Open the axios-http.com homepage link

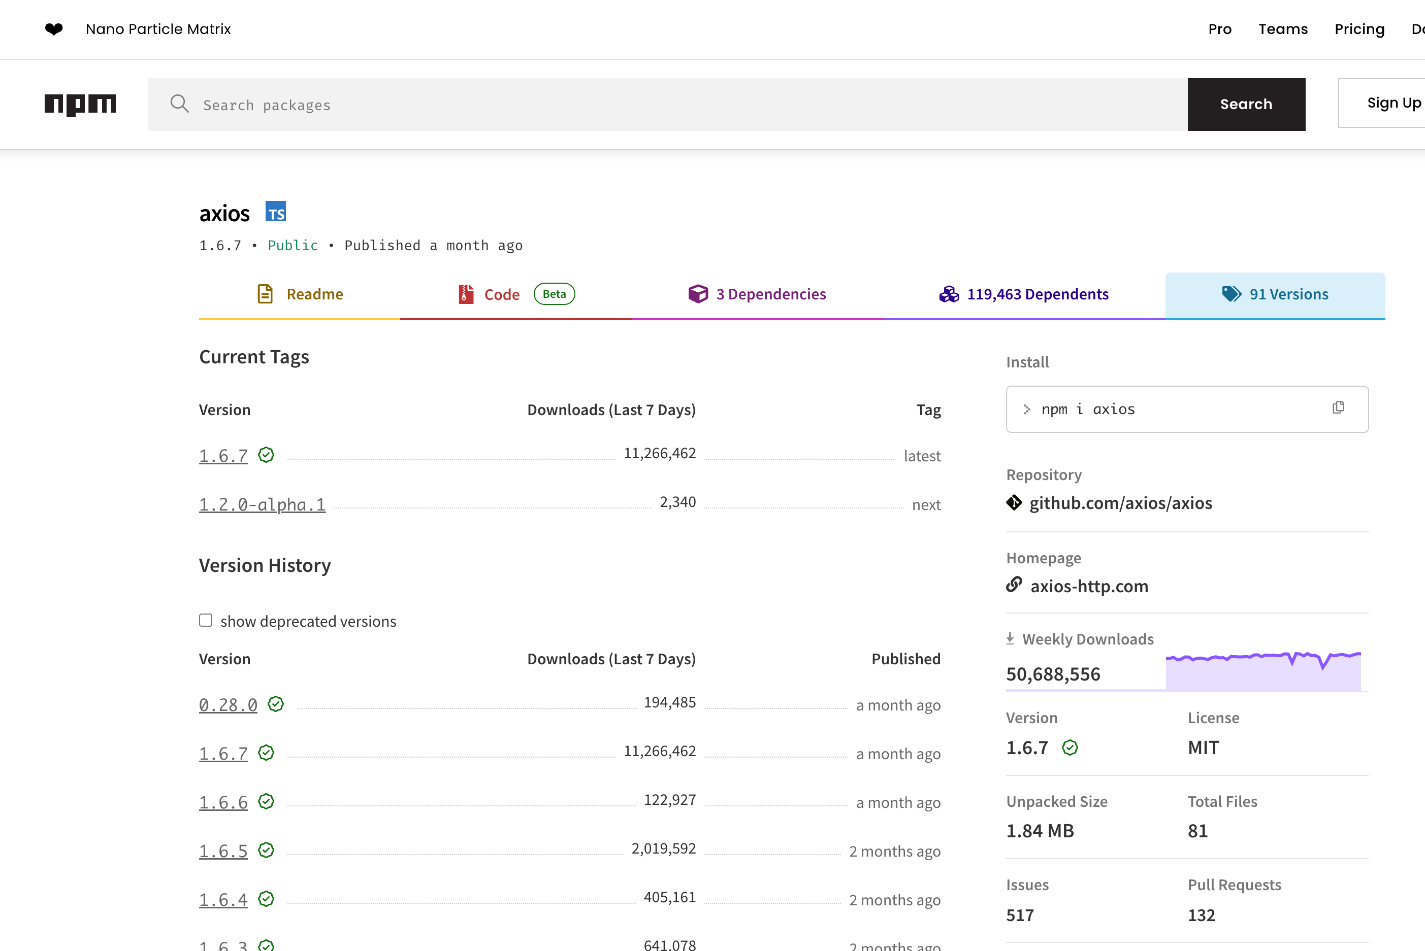tap(1089, 586)
